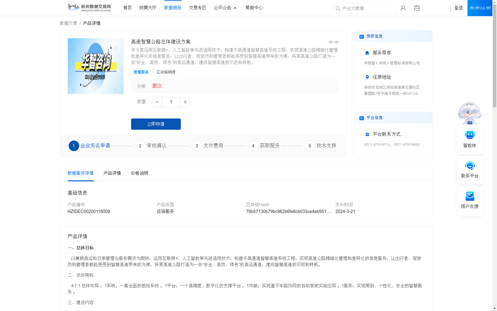Click the 服务商家 home icon
Image resolution: width=497 pixels, height=311 pixels.
click(x=367, y=53)
